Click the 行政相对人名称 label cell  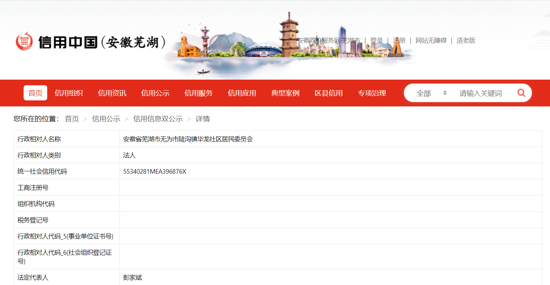[67, 139]
